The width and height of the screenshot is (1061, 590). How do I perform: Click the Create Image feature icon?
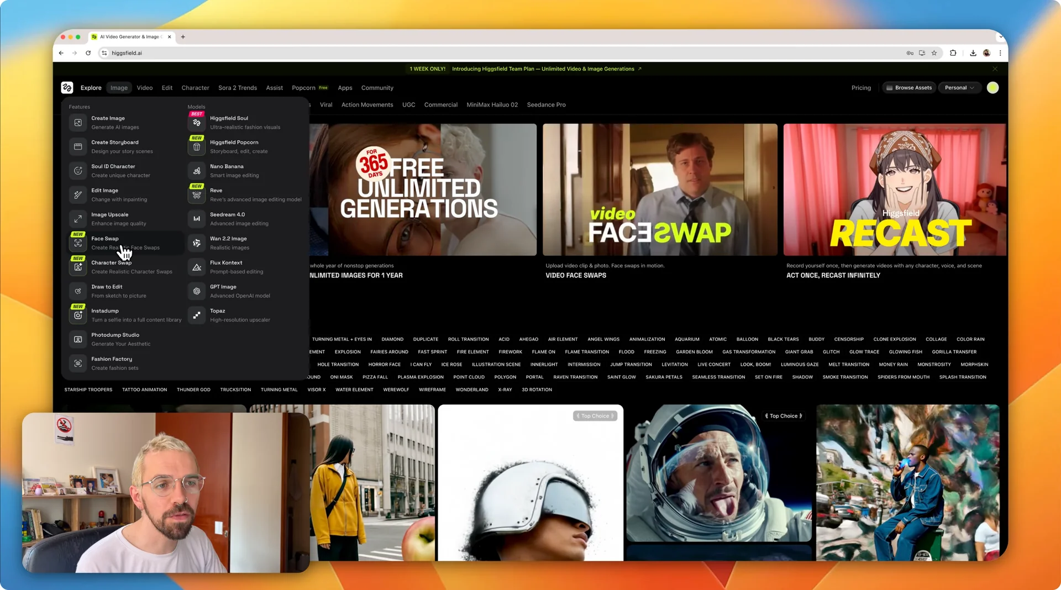pyautogui.click(x=78, y=123)
